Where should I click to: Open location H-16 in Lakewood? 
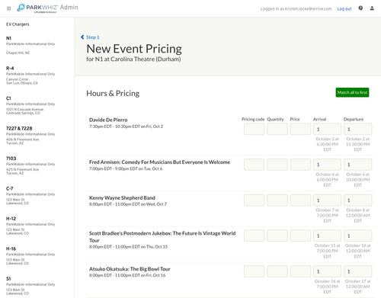click(x=30, y=255)
